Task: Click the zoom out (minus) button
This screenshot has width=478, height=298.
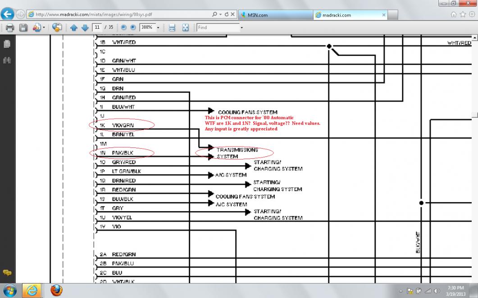Action: coord(123,27)
